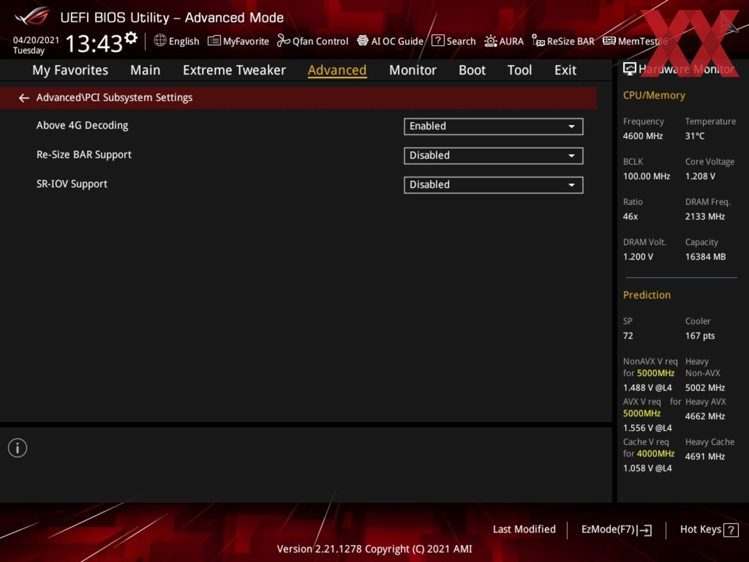Click the ROG logo icon

[x=32, y=17]
